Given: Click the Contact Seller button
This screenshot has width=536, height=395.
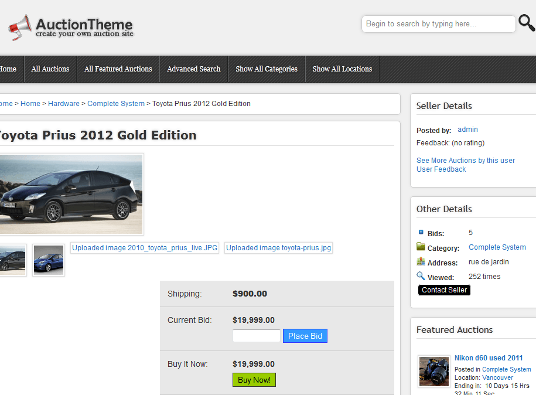Looking at the screenshot, I should click(444, 290).
